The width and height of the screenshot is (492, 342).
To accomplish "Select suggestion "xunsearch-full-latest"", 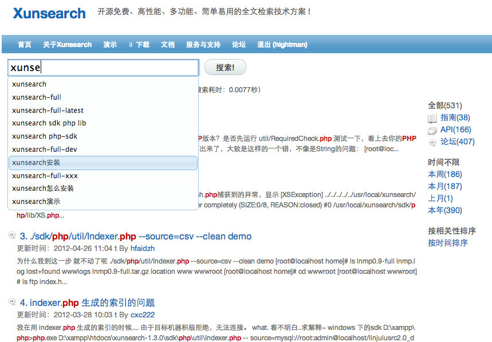I will point(103,111).
